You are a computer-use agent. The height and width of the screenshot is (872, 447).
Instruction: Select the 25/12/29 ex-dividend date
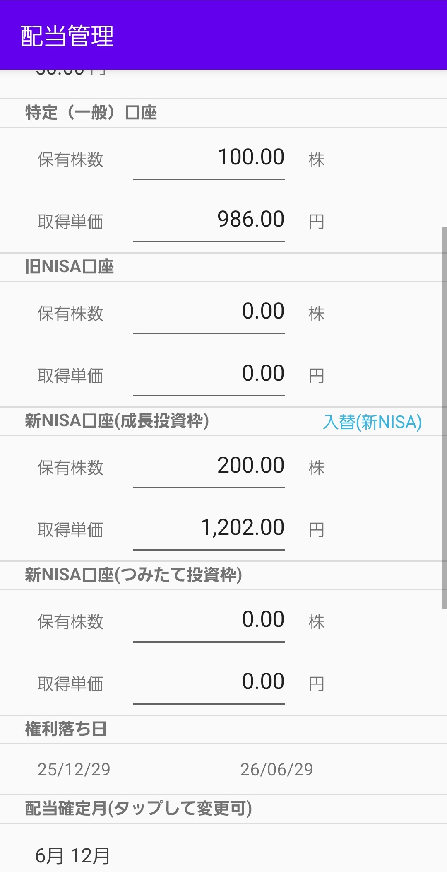(74, 770)
